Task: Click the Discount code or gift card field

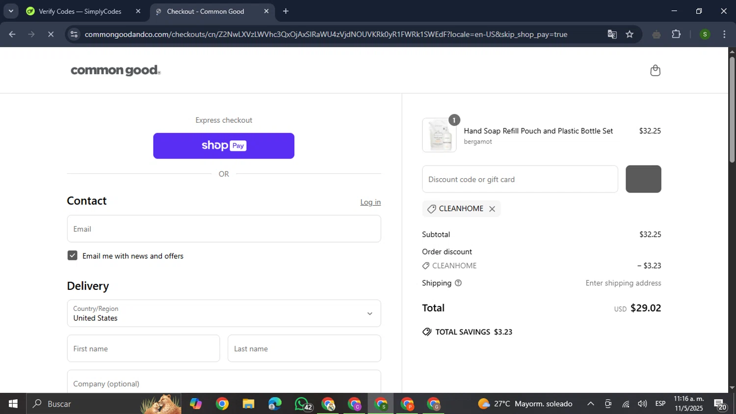Action: [520, 179]
